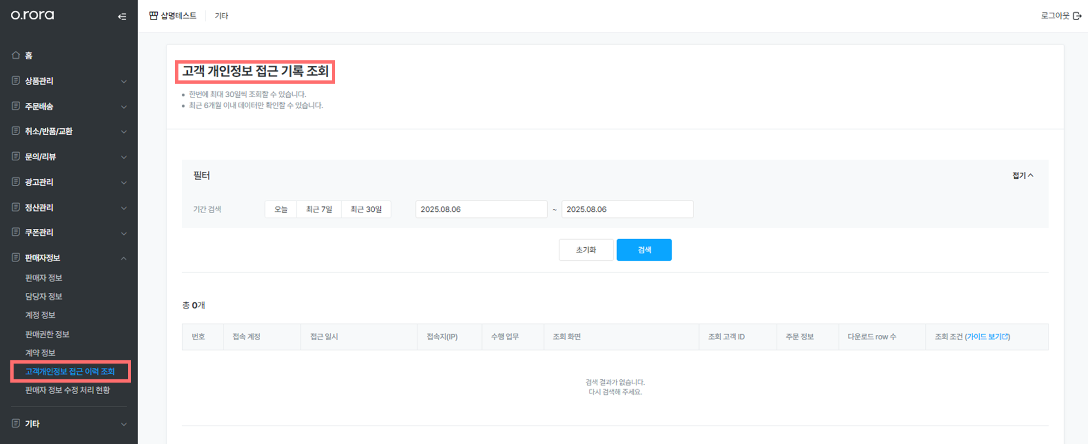Click the 상품관리 menu icon
Screen dimensions: 1088x444
point(16,80)
